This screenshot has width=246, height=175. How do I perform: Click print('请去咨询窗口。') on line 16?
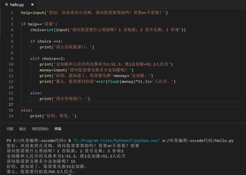tap(65, 99)
